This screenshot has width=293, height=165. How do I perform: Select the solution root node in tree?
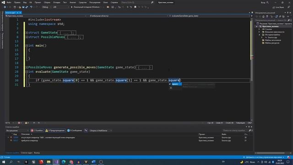click(274, 23)
